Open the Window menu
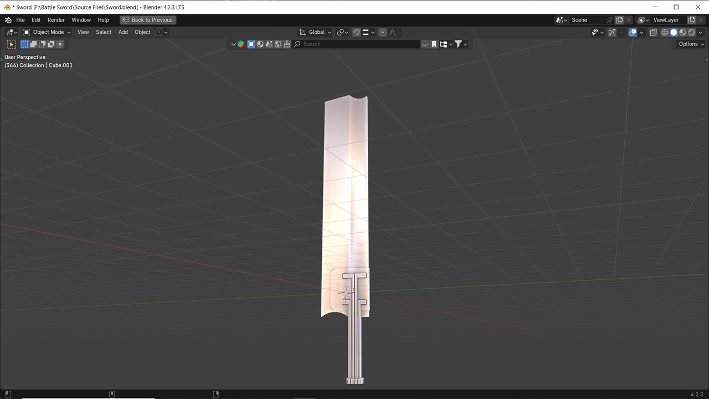The width and height of the screenshot is (709, 399). [x=81, y=20]
